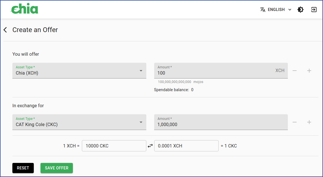The height and width of the screenshot is (177, 323).
Task: Click the offered Amount field showing 100
Action: 221,70
